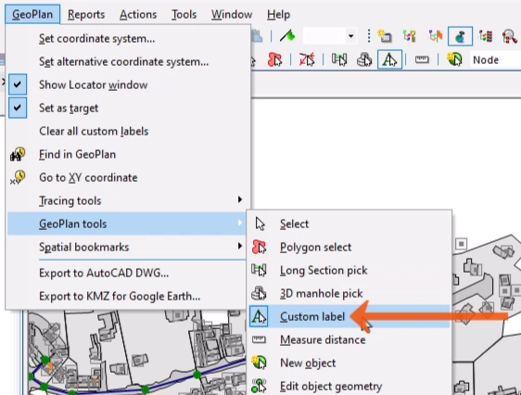Open the empty toolbar combo box dropdown
The width and height of the screenshot is (521, 395).
coord(350,36)
